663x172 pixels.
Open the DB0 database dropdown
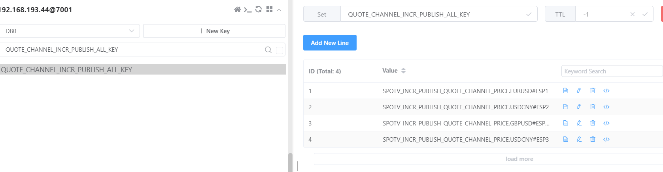click(x=70, y=31)
